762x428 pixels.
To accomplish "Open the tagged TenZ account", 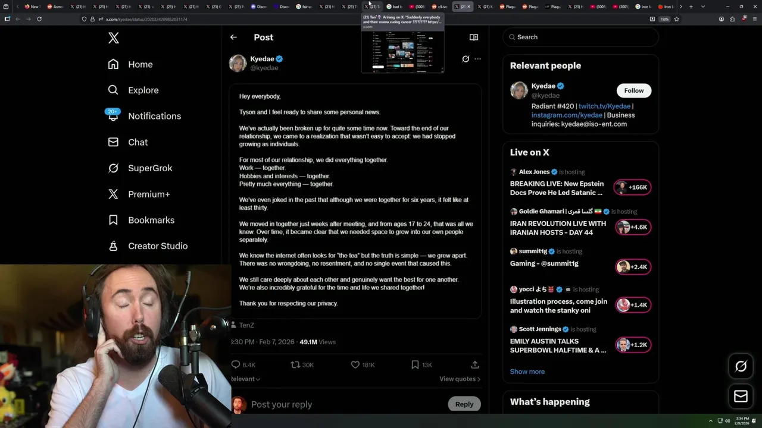I will (x=246, y=325).
